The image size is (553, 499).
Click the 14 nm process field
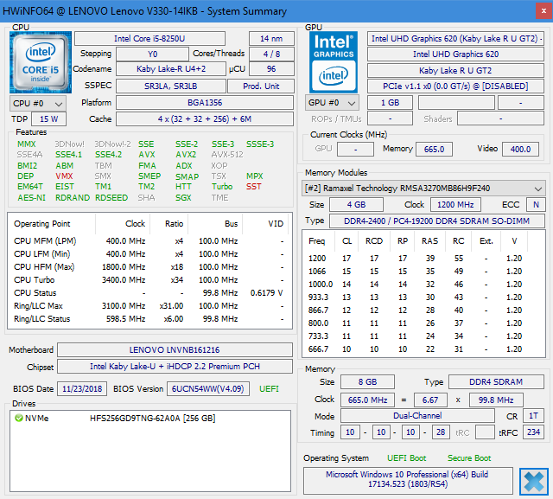(271, 38)
